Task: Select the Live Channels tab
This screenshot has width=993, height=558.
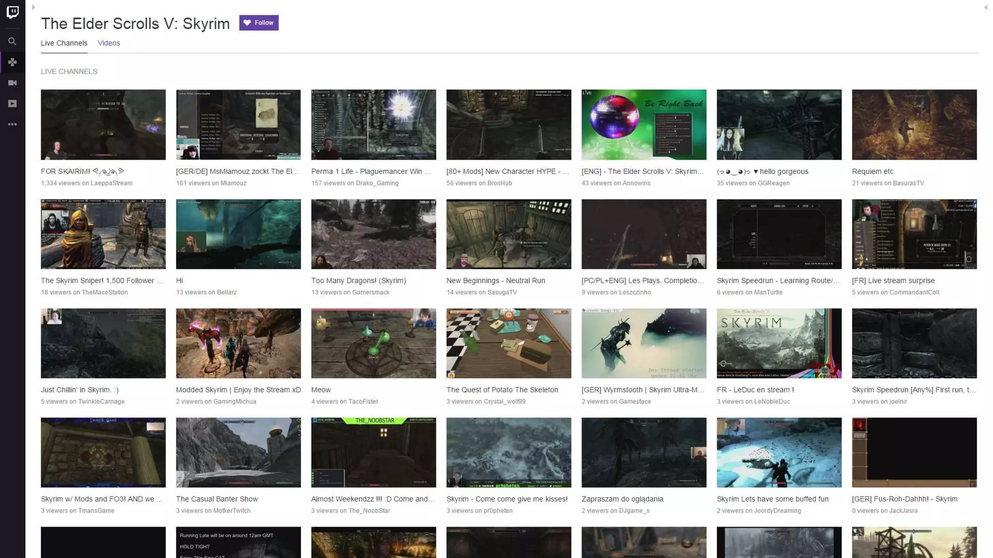Action: [x=64, y=43]
